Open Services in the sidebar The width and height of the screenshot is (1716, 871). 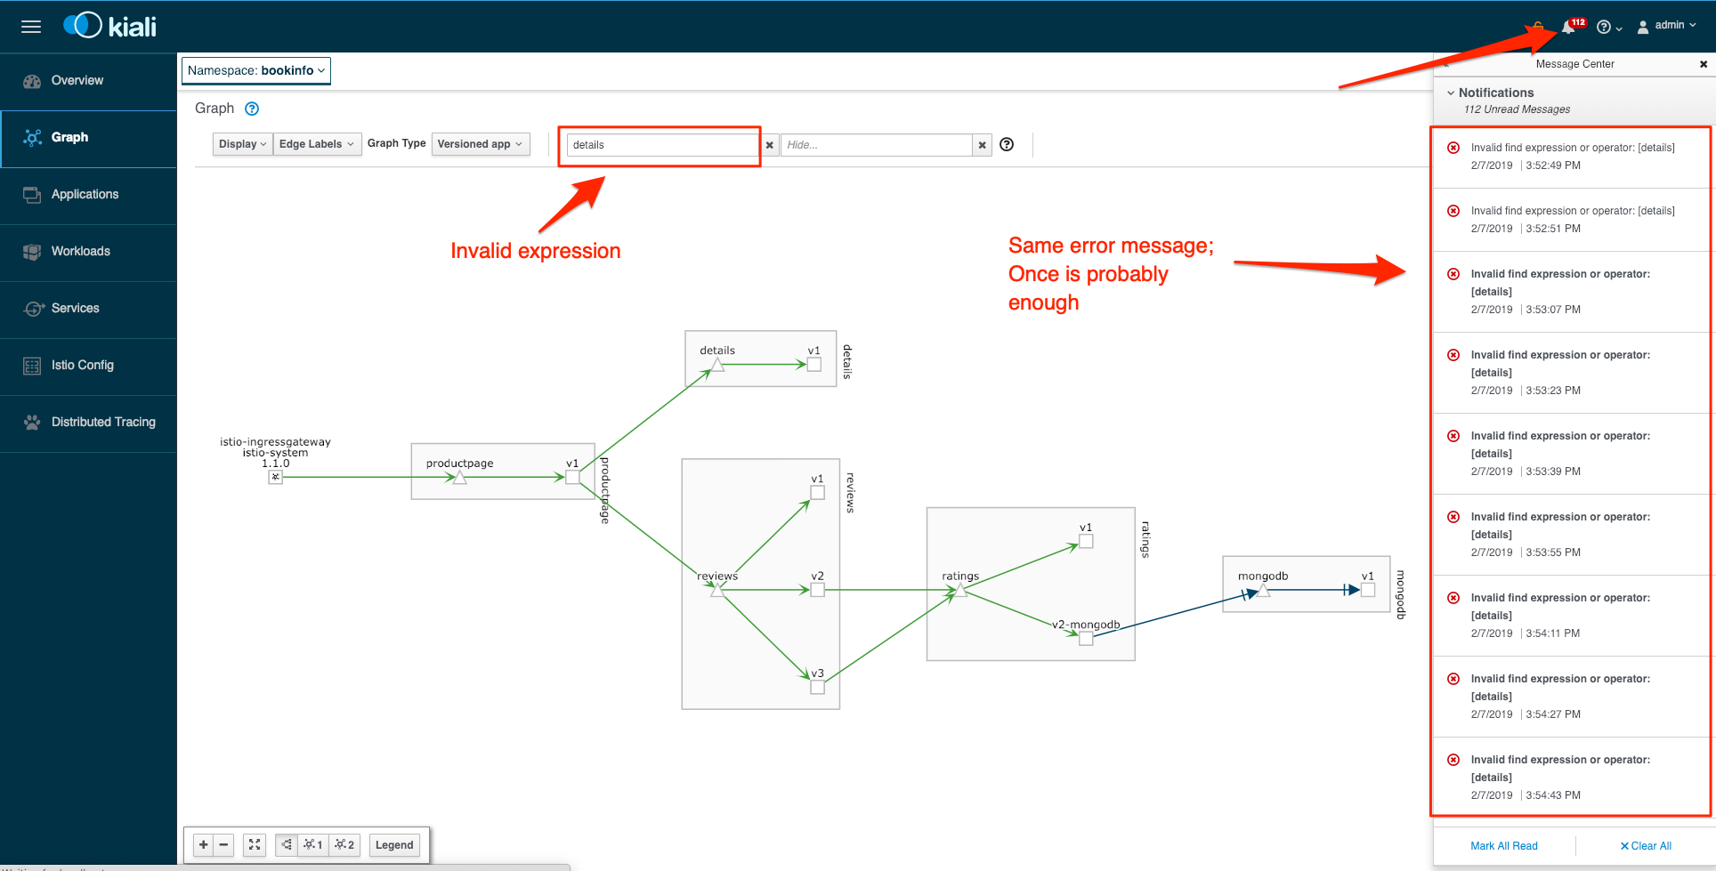point(88,309)
